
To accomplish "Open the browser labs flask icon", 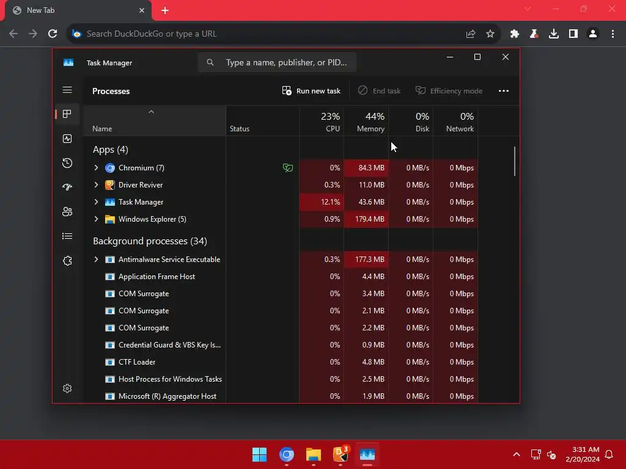I will tap(534, 34).
